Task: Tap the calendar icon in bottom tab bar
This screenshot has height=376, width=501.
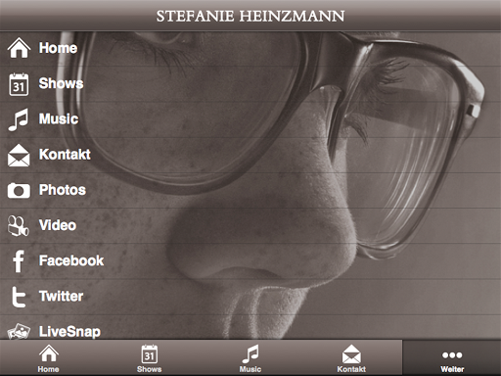Action: coord(150,353)
